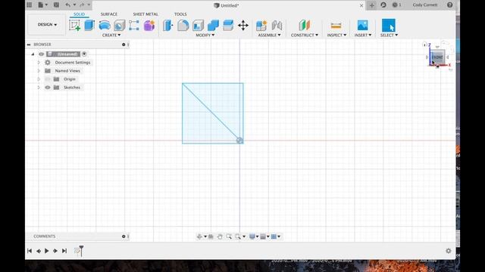Open the INSPECT dropdown menu
This screenshot has height=272, width=485.
(336, 36)
